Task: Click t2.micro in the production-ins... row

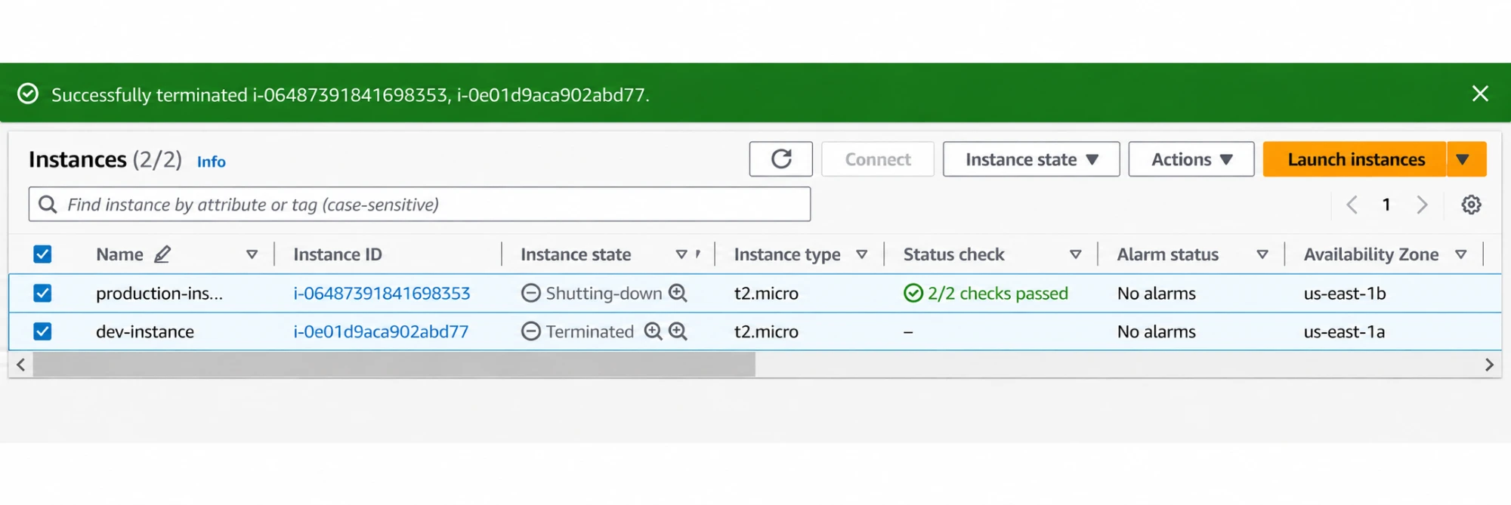Action: (766, 293)
